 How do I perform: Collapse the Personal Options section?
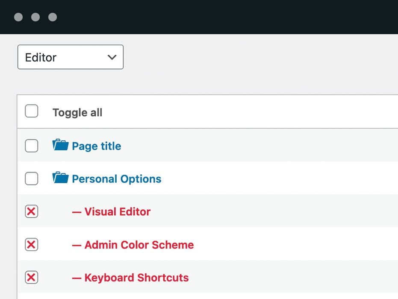[x=116, y=179]
